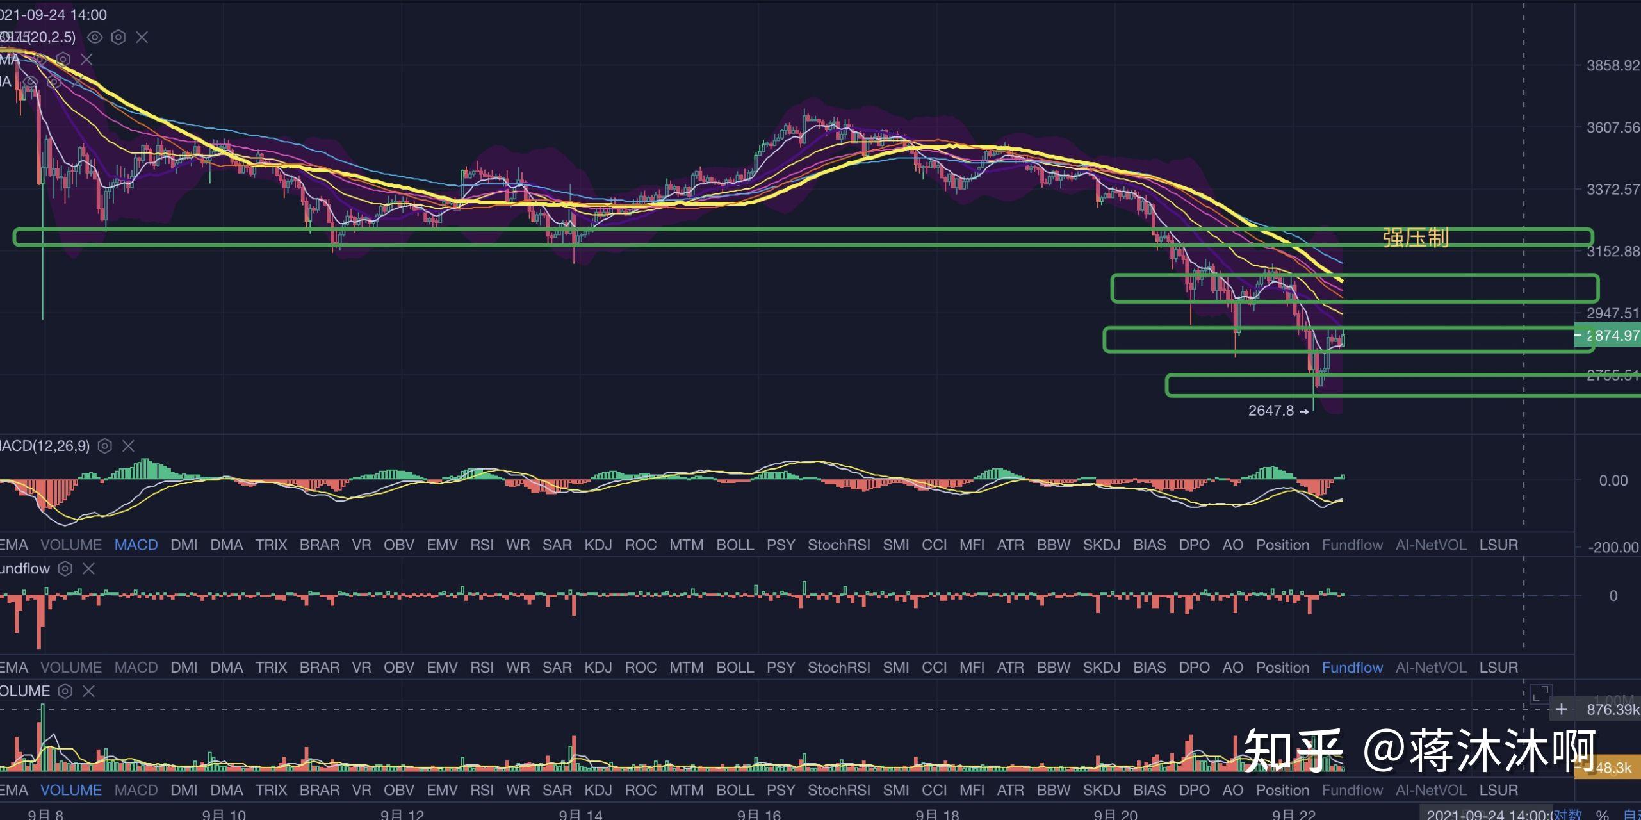This screenshot has width=1641, height=820.
Task: Choose CCI in the Fundflow panel's indicator bar
Action: pyautogui.click(x=934, y=668)
